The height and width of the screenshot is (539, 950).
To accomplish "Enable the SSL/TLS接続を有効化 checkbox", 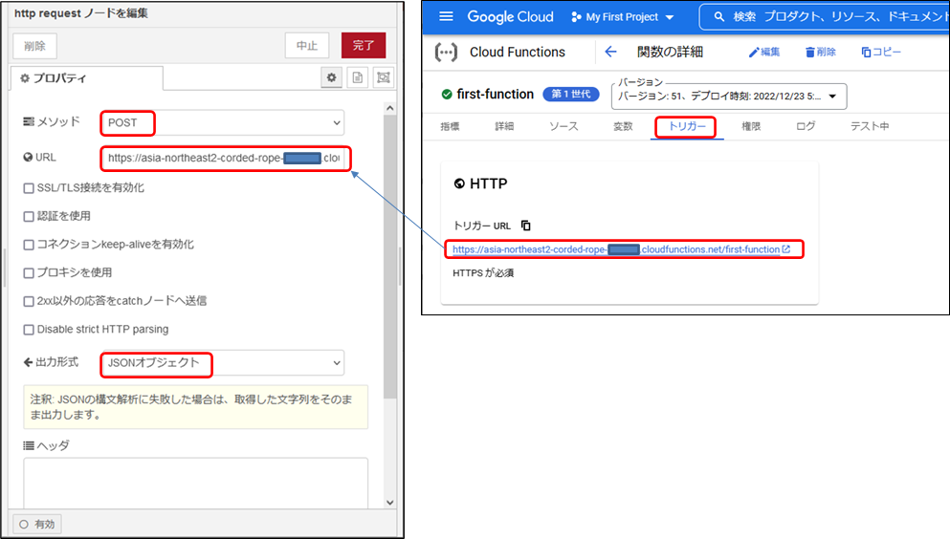I will coord(29,187).
